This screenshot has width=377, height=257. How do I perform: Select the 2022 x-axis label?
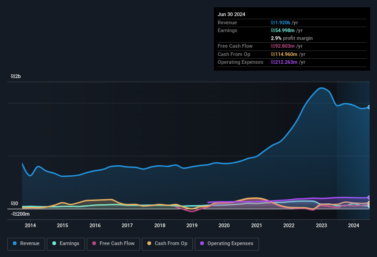[x=289, y=225]
